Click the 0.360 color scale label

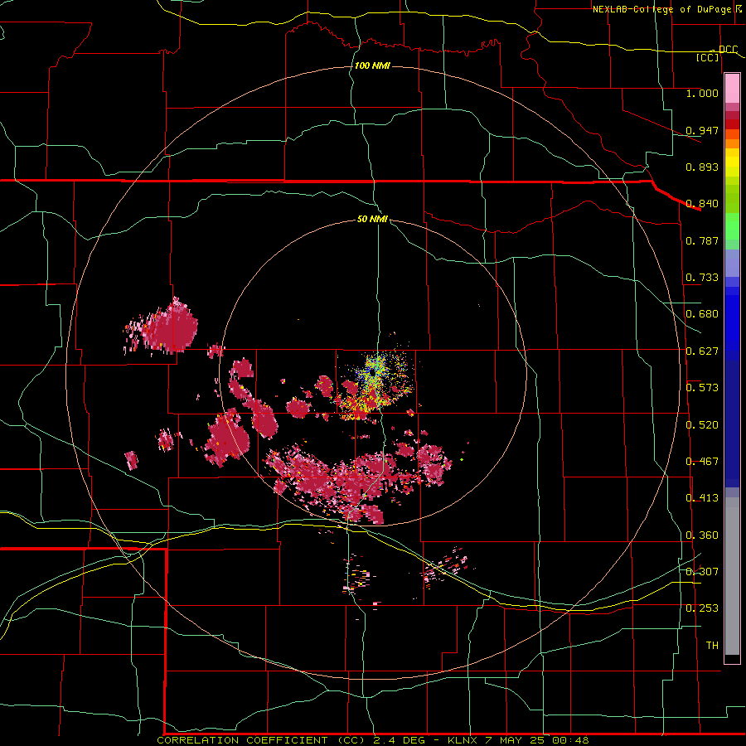click(x=702, y=535)
